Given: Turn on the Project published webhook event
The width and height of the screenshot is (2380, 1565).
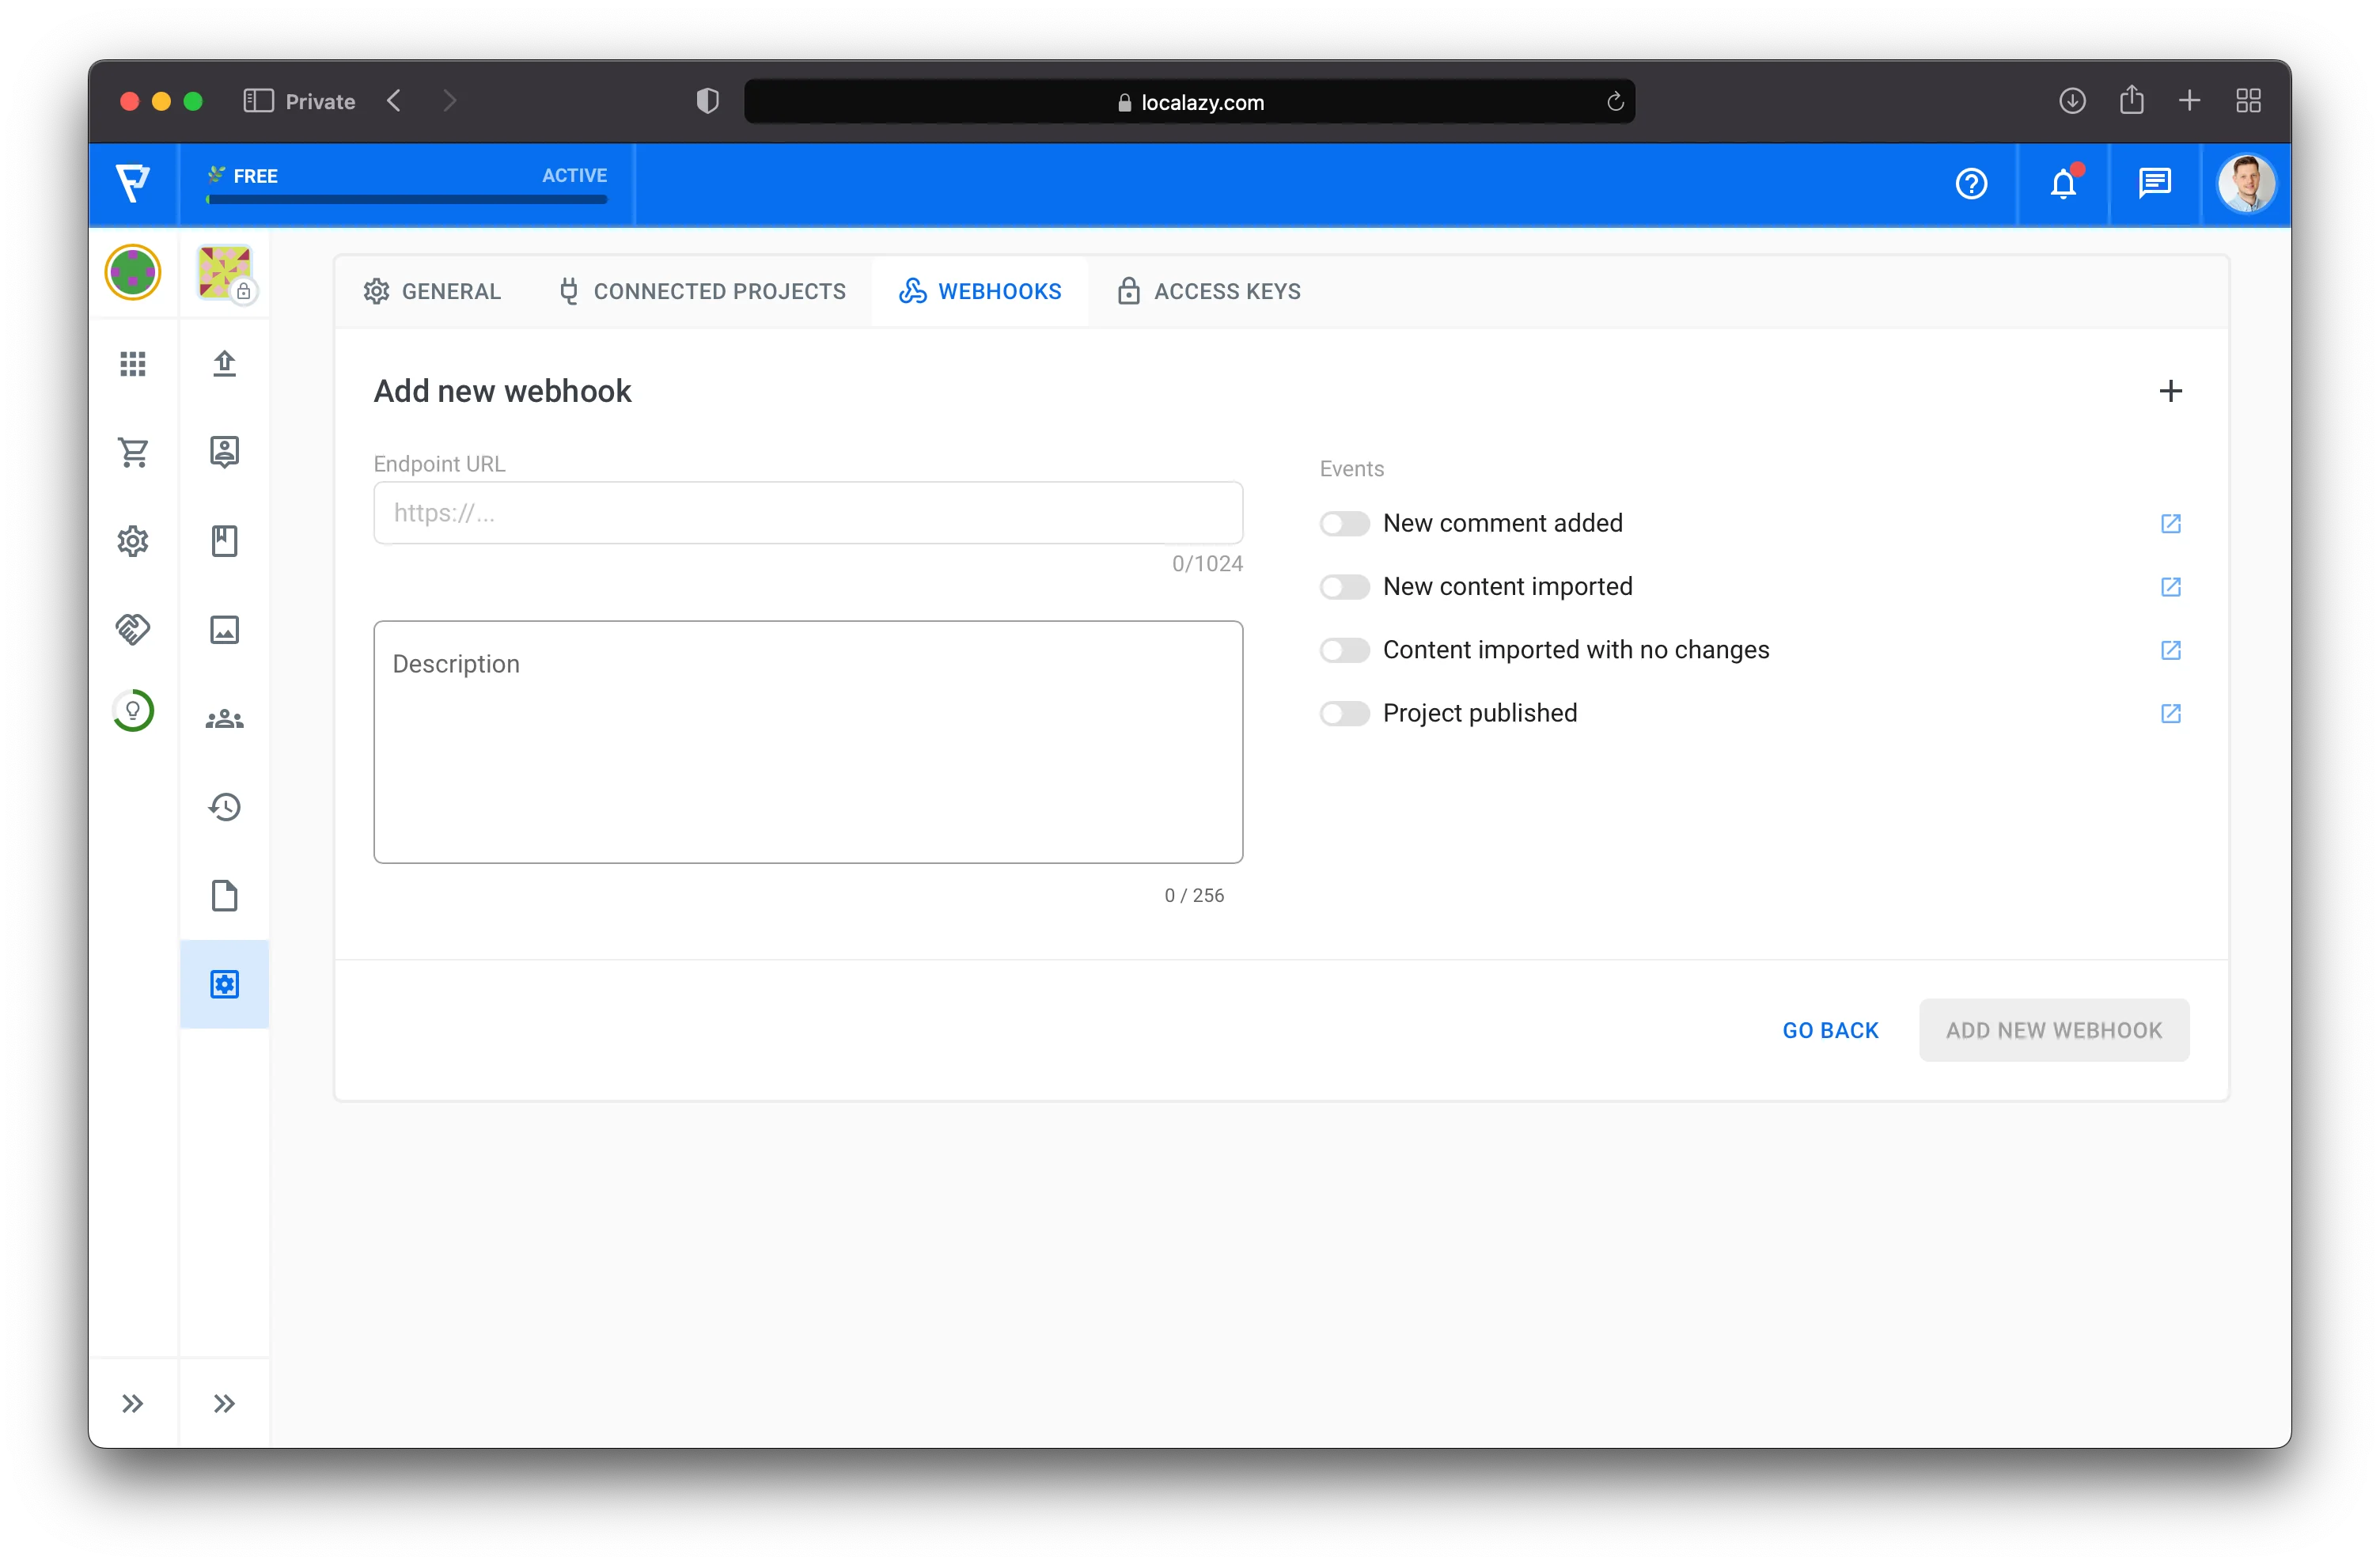Looking at the screenshot, I should [1344, 713].
